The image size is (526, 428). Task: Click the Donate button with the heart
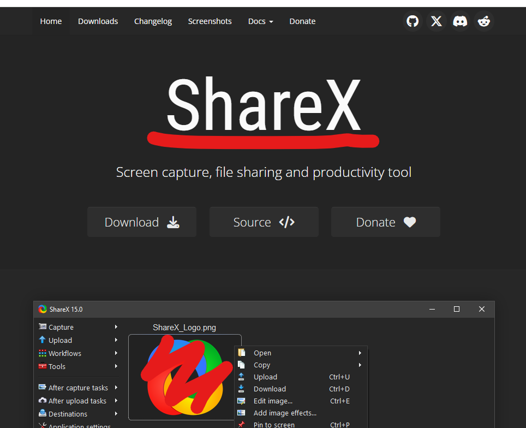pos(386,222)
